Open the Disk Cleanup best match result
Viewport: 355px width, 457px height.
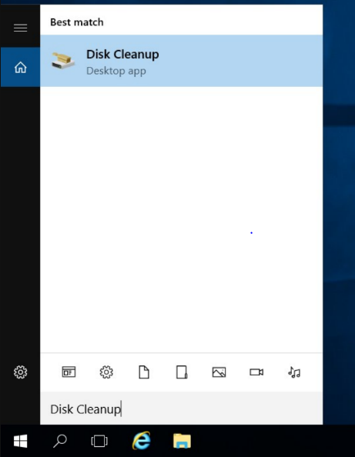[x=181, y=61]
